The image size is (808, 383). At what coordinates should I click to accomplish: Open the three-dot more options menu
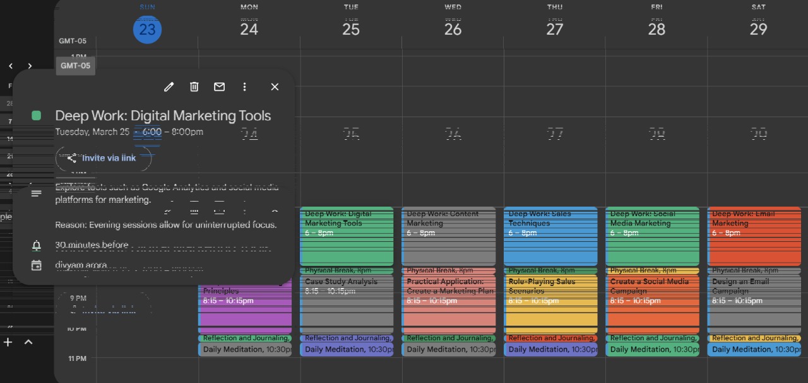pyautogui.click(x=244, y=87)
